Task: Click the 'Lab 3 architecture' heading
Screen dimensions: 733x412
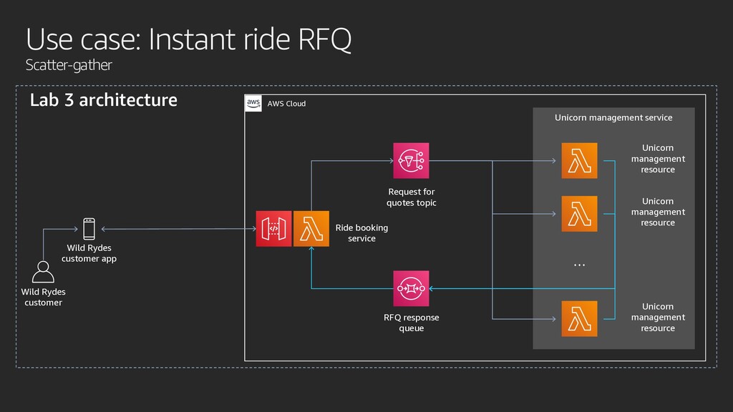Action: [104, 100]
